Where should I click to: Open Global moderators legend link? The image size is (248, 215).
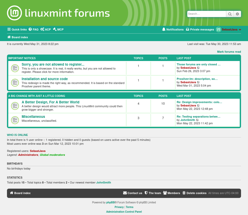point(52,155)
